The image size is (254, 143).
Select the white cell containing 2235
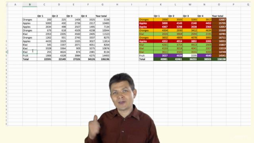tap(190, 56)
